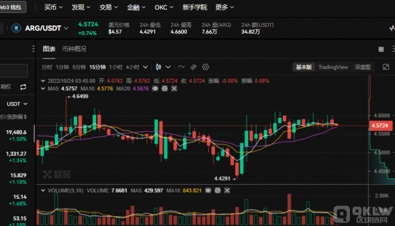Screen dimensions: 395x226
Task: Open the 新手学院 link
Action: (x=194, y=7)
